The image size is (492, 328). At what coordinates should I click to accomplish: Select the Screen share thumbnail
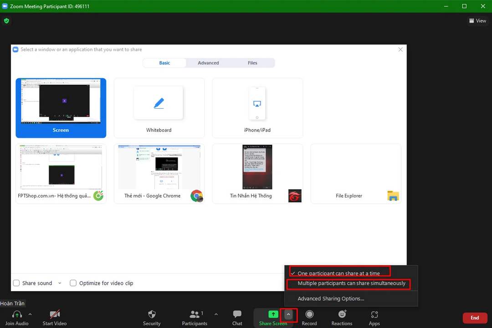61,108
